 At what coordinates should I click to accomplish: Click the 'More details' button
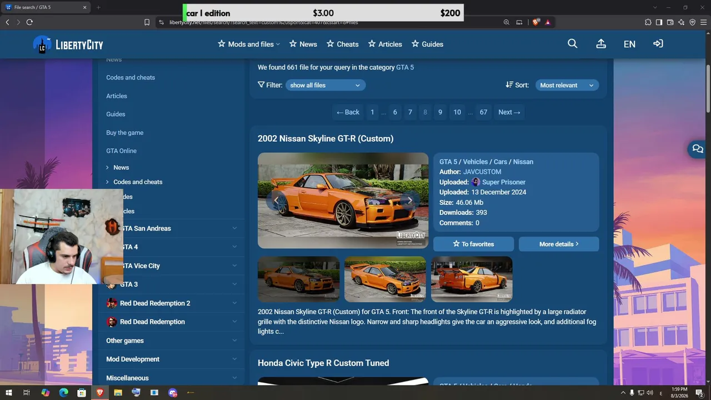pyautogui.click(x=559, y=244)
